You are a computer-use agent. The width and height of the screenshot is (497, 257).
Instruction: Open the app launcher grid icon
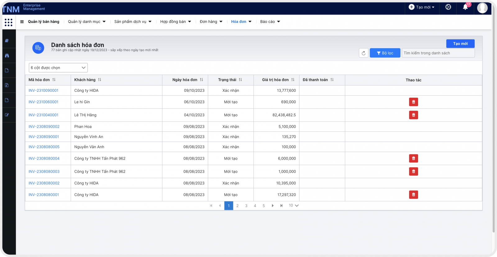(9, 22)
